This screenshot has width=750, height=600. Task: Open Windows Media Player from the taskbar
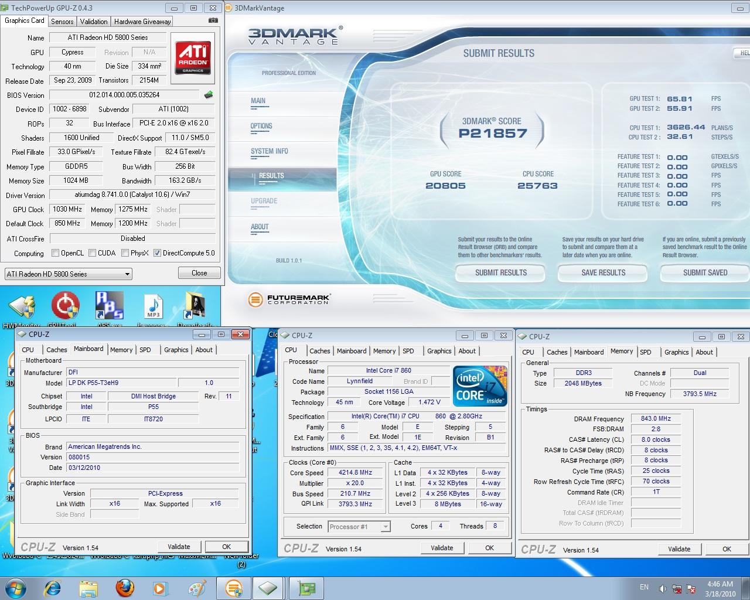coord(159,588)
